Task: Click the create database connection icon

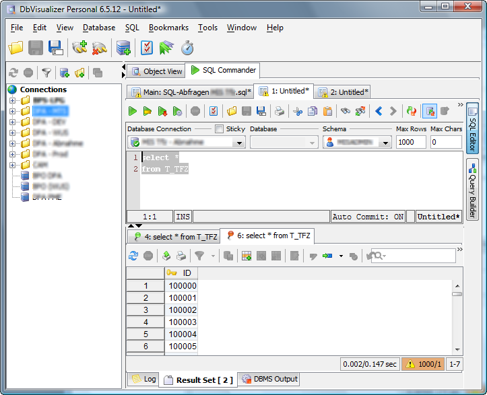Action: tap(79, 48)
